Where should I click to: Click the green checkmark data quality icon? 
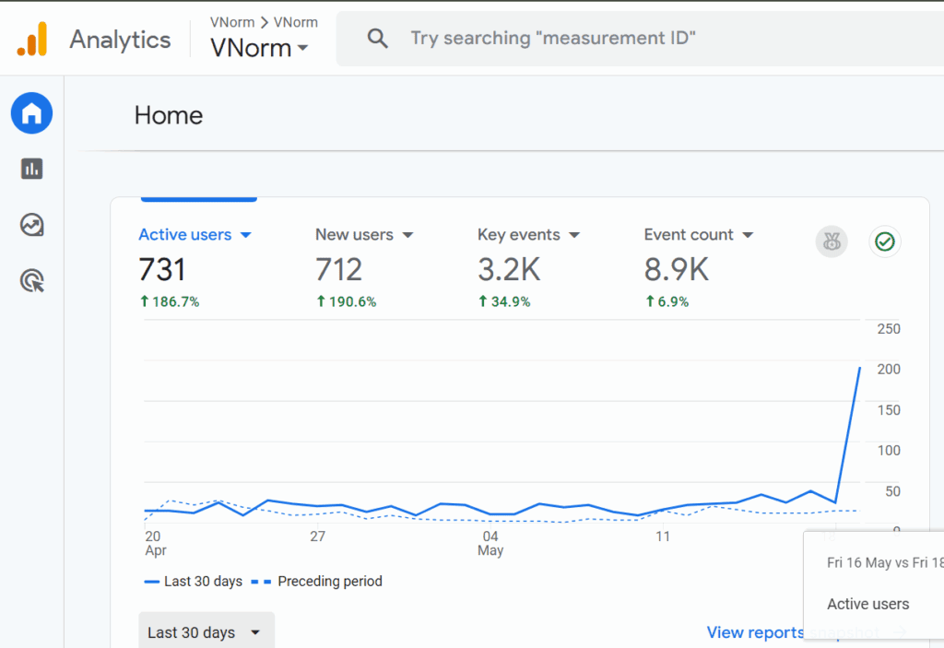884,242
